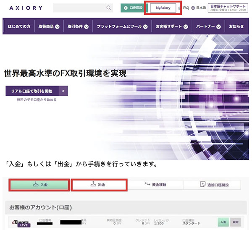Viewport: 252px width, 230px height.
Task: Click small green 入金 button in account row
Action: (223, 222)
